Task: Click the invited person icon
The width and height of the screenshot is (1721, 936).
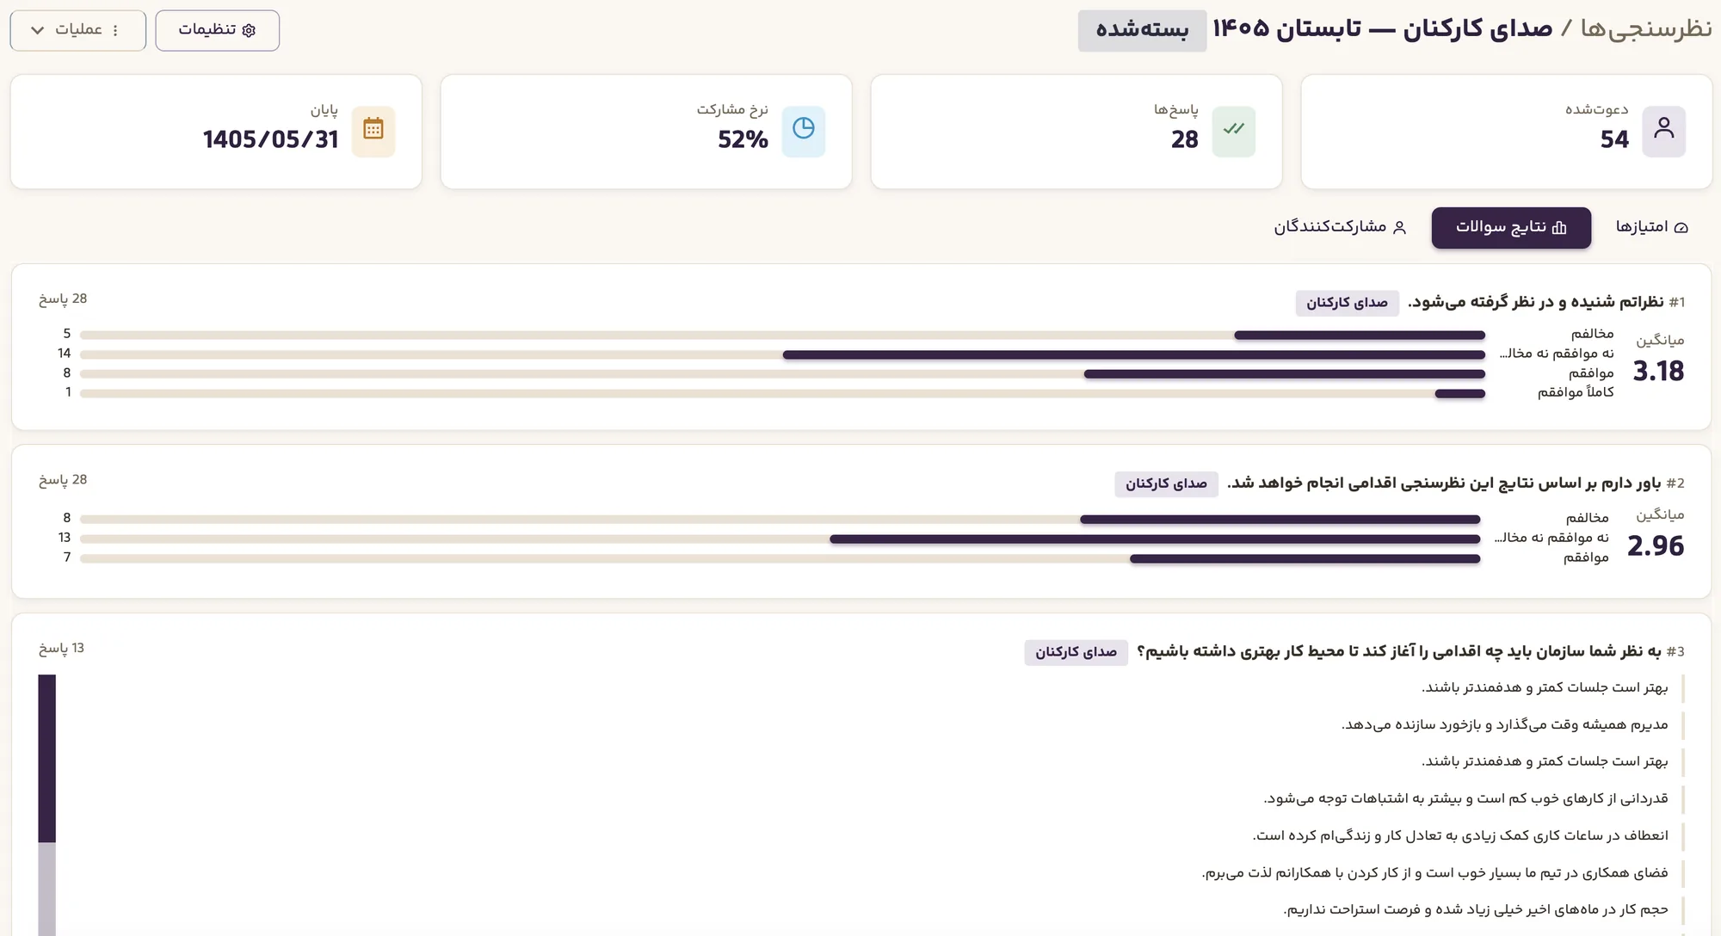Action: [1663, 131]
